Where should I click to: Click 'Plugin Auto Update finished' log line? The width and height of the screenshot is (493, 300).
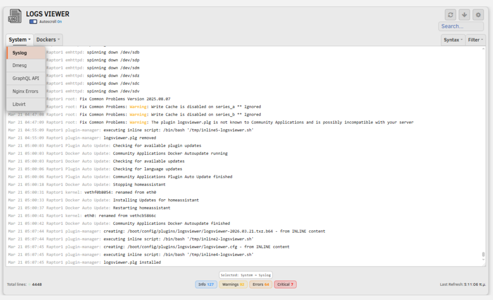click(120, 177)
